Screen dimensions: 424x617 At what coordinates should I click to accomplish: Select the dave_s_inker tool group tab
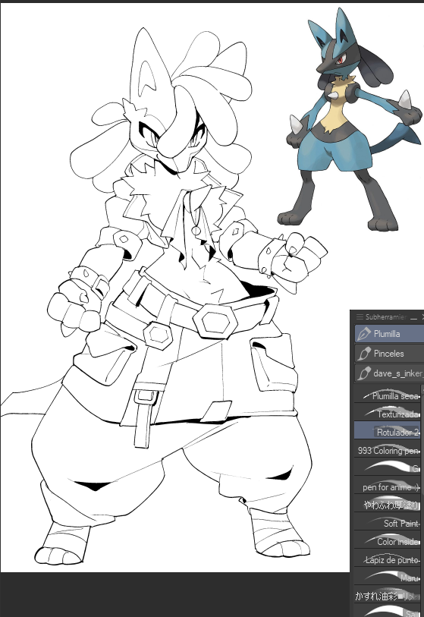click(389, 373)
